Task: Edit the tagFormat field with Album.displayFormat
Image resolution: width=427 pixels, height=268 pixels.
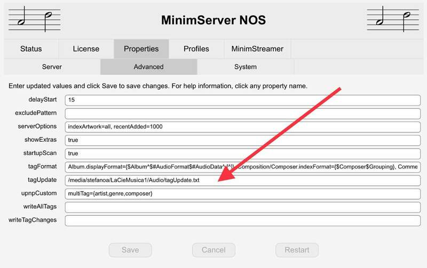Action: [243, 167]
